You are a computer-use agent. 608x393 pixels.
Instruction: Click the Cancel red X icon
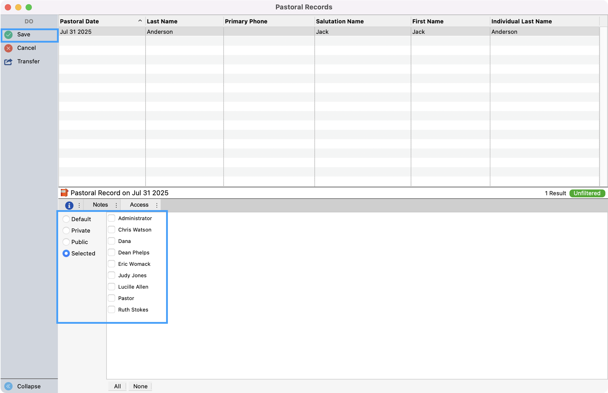click(8, 48)
